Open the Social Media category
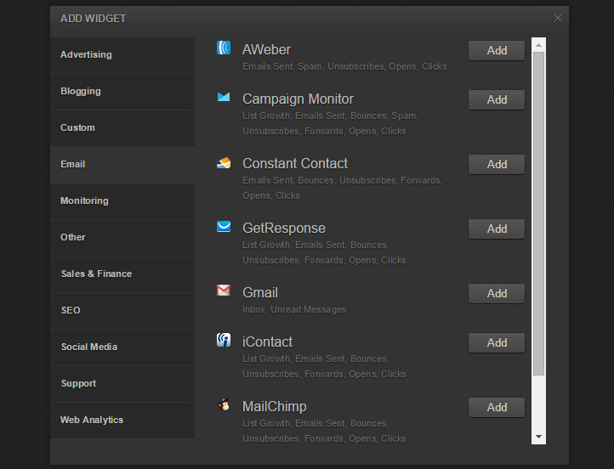Viewport: 614px width, 469px height. 122,347
